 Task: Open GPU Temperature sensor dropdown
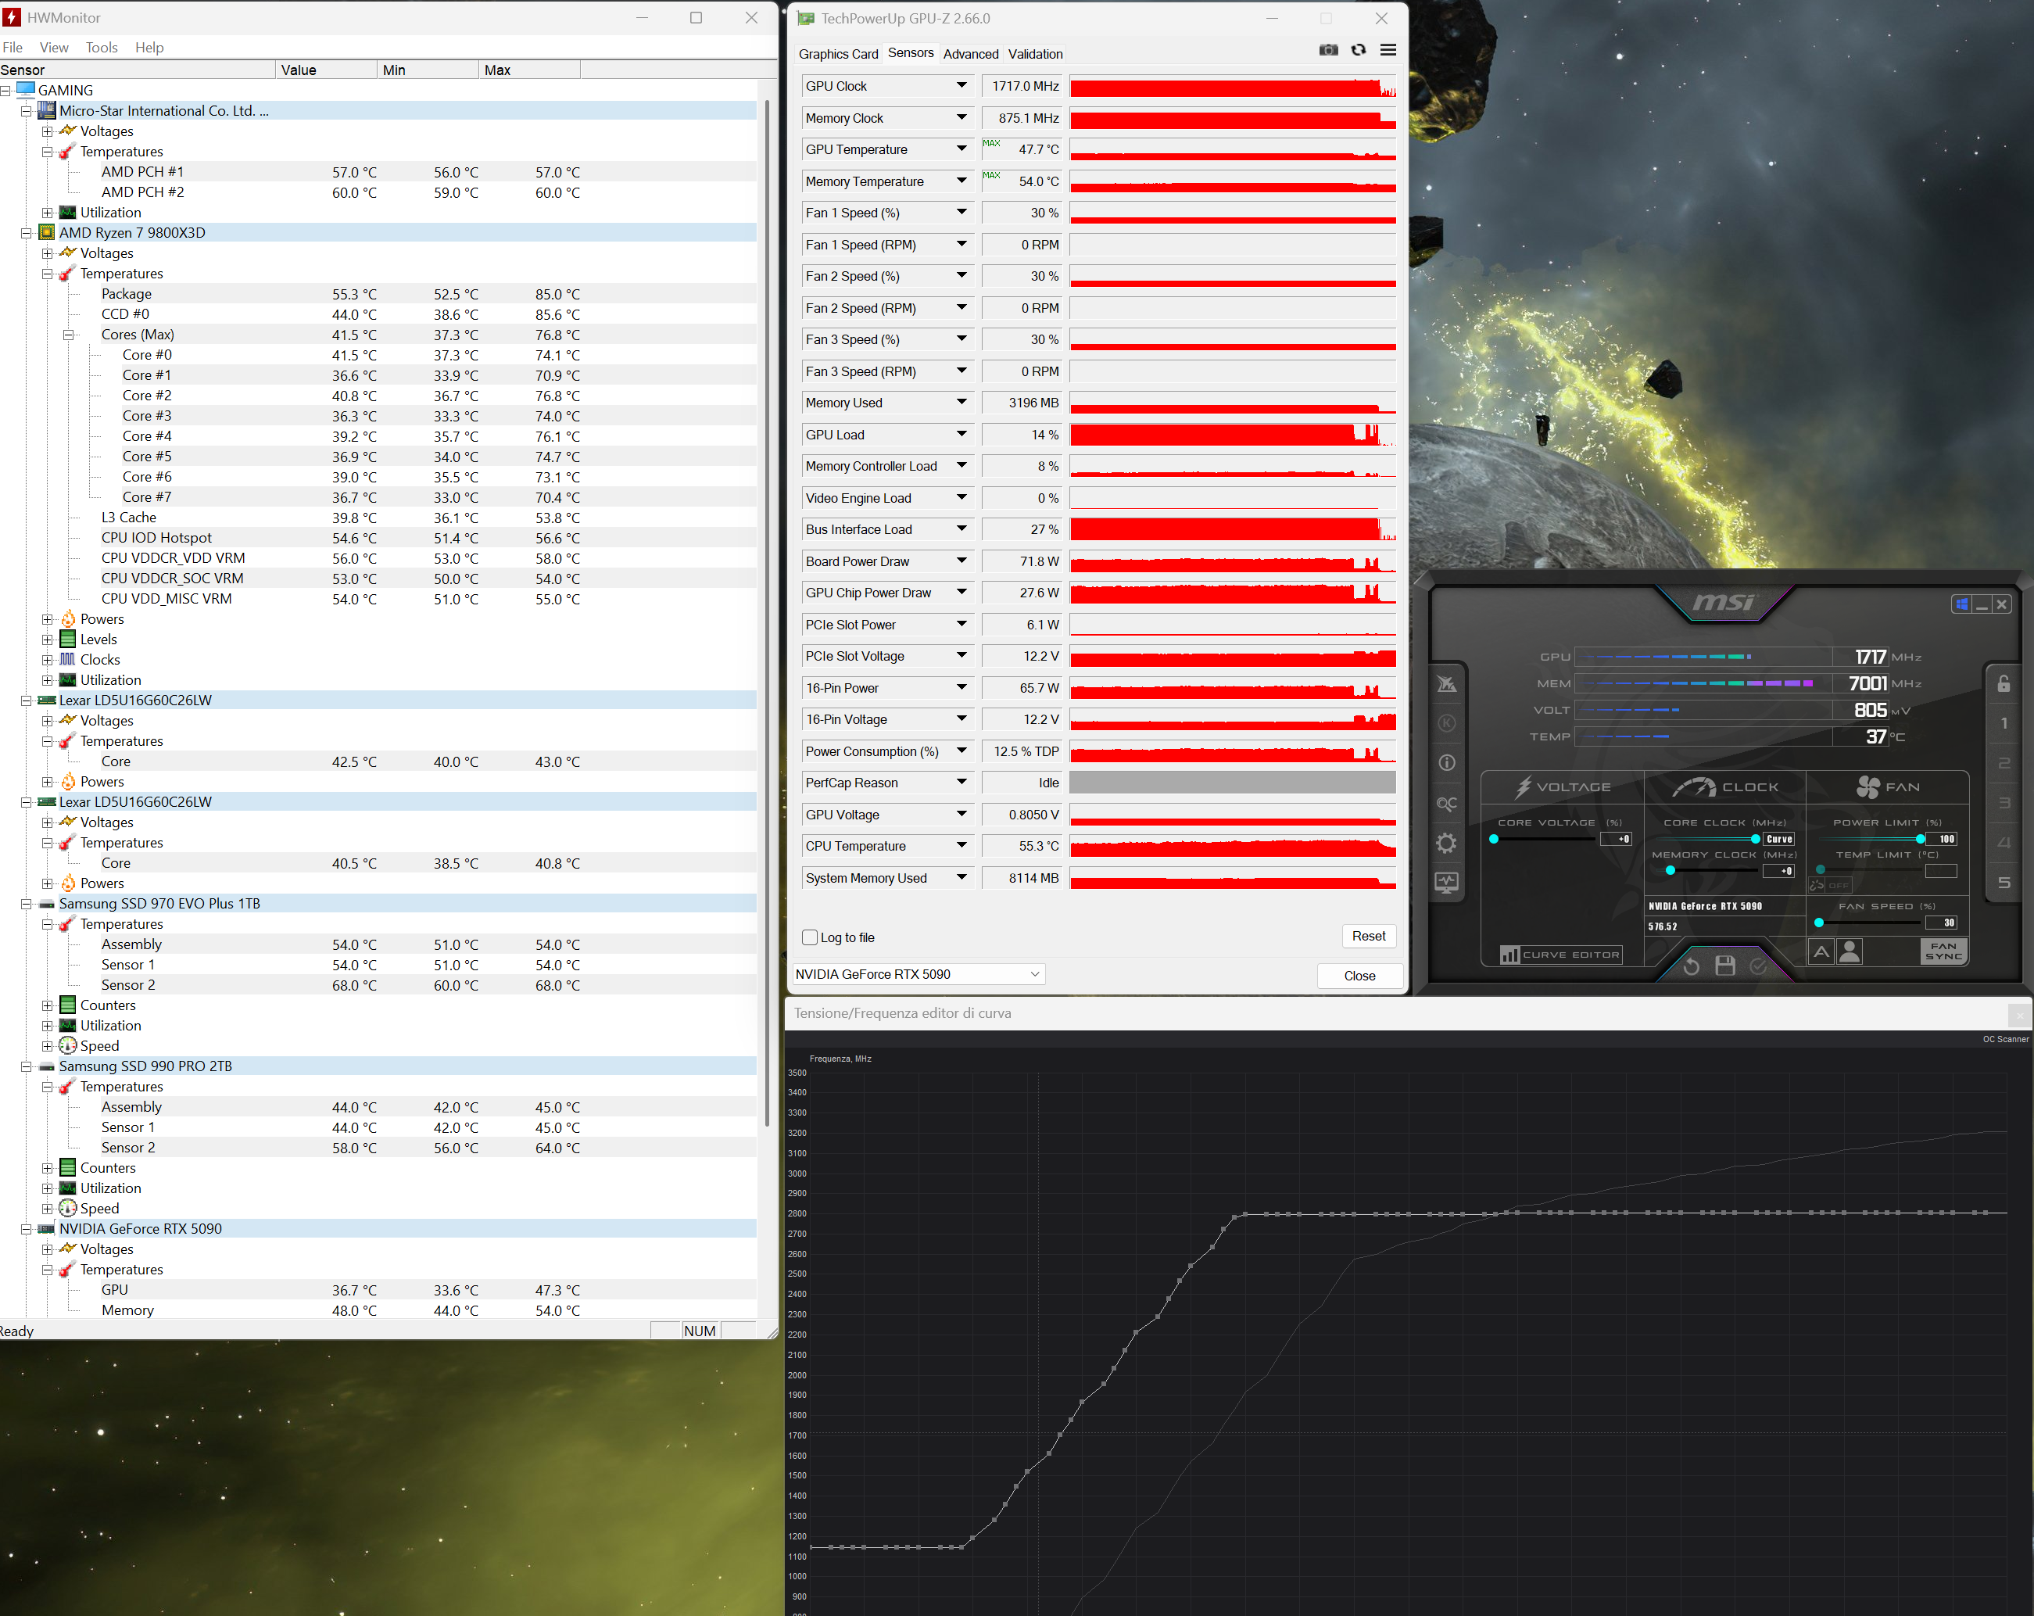(x=961, y=149)
